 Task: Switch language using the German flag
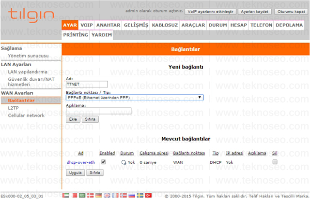point(99,195)
